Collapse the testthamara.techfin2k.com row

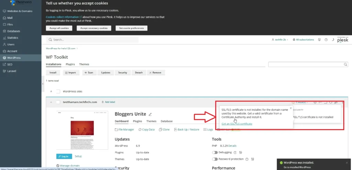click(51, 102)
